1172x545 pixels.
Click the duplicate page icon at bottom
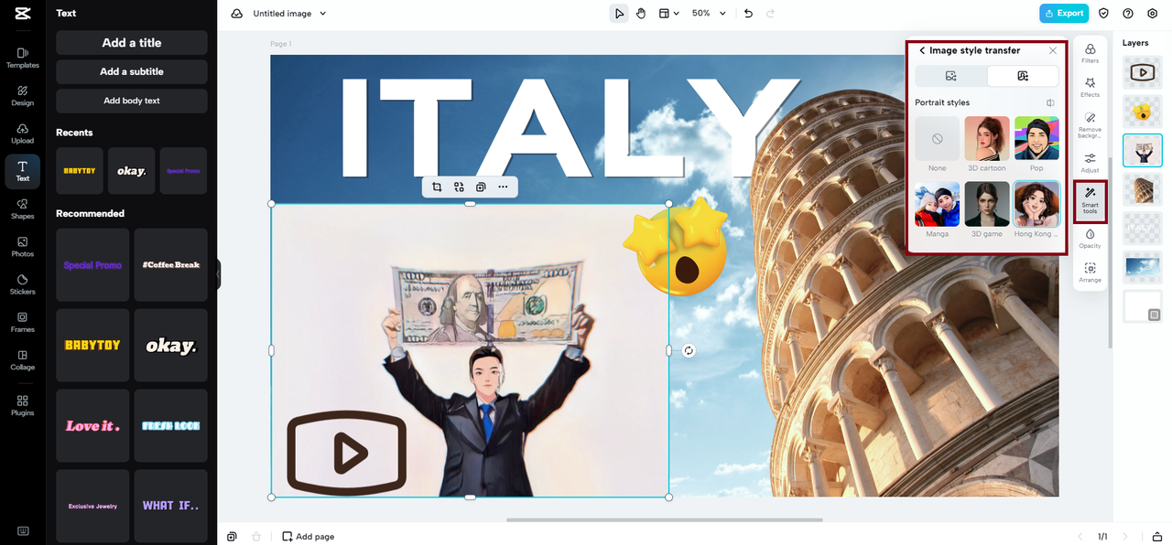[x=233, y=537]
